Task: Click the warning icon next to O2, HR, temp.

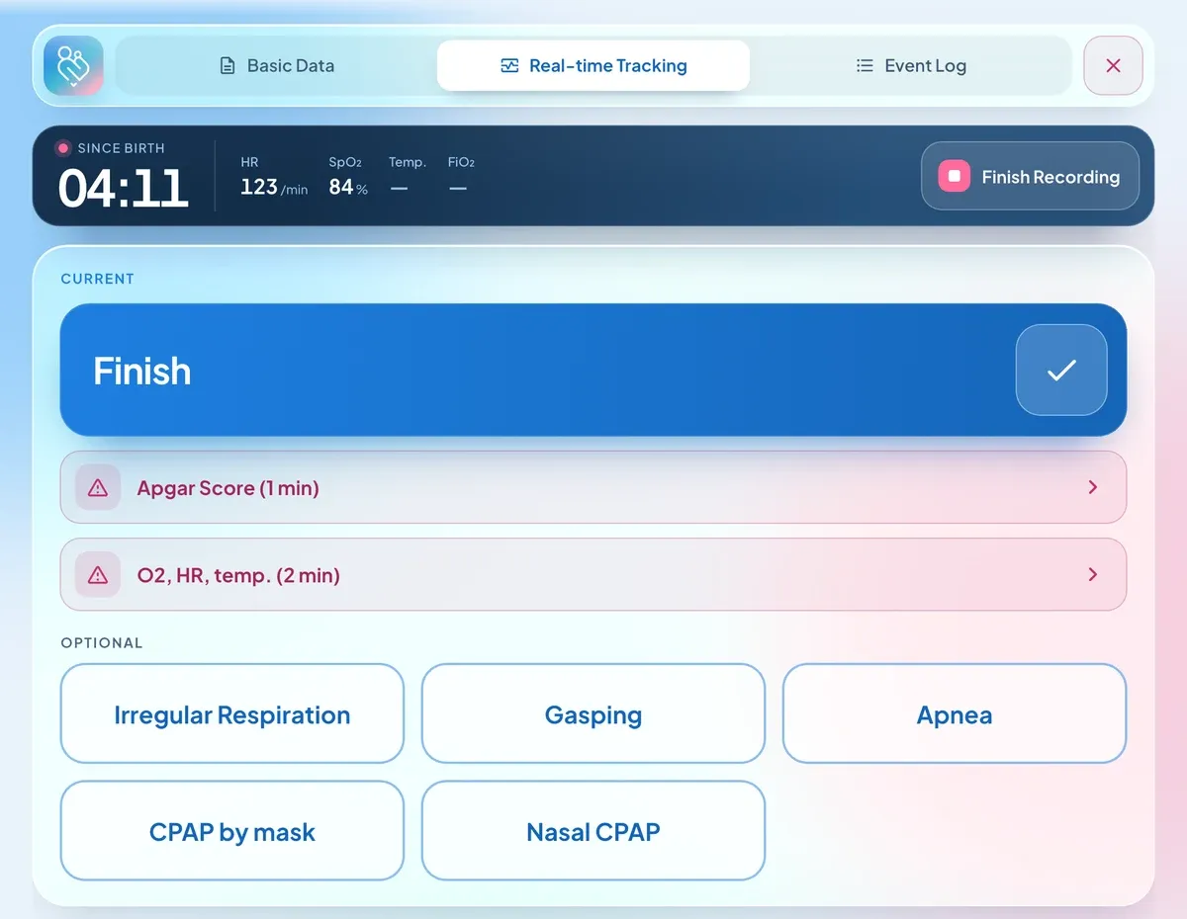Action: pyautogui.click(x=98, y=574)
